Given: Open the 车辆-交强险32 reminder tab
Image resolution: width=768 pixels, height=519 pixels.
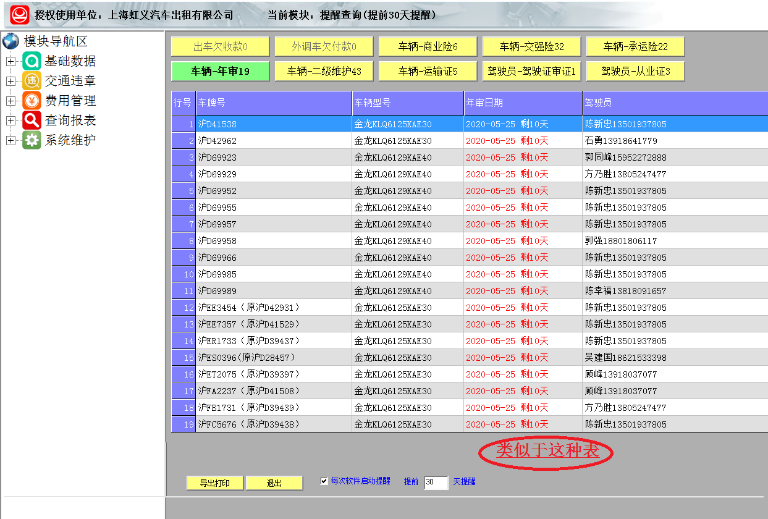Looking at the screenshot, I should pos(532,47).
